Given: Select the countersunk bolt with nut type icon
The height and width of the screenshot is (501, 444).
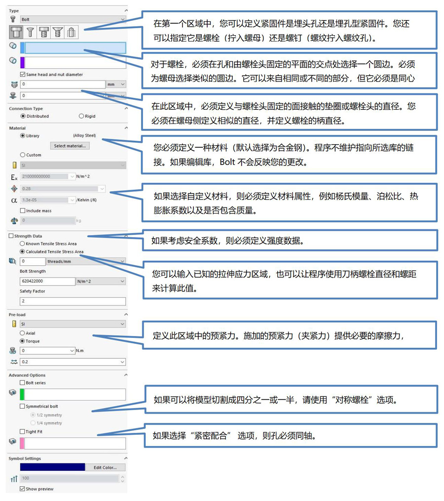Looking at the screenshot, I should 30,32.
